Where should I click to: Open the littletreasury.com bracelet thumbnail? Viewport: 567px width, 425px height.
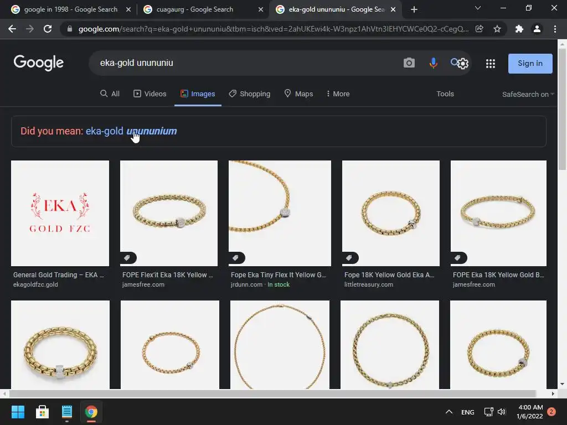pos(391,213)
